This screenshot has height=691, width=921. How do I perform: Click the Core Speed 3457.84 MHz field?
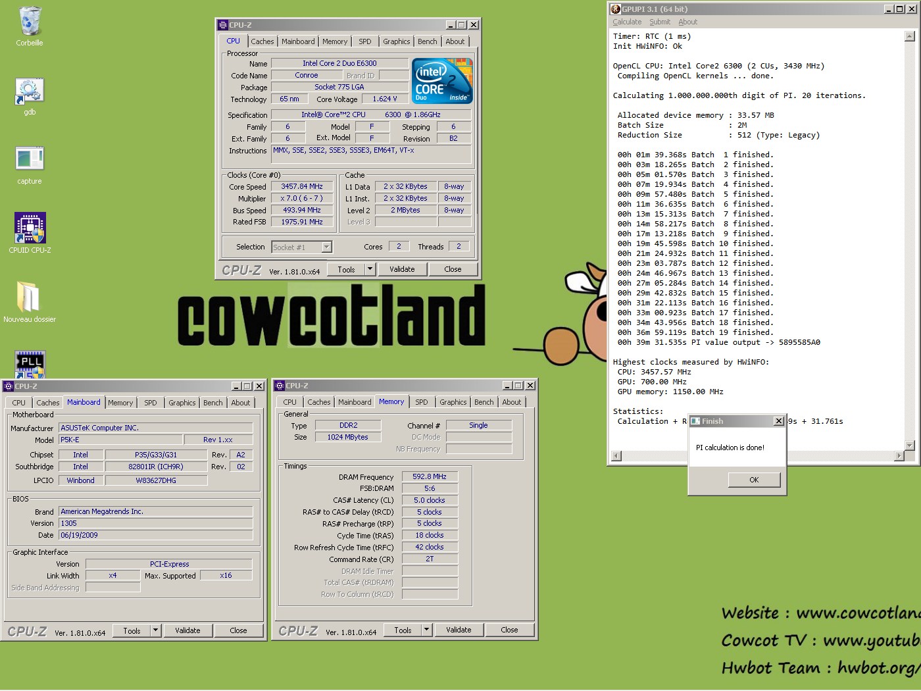(302, 187)
